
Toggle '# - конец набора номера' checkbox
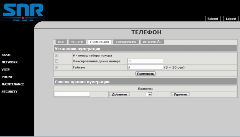tap(57, 55)
